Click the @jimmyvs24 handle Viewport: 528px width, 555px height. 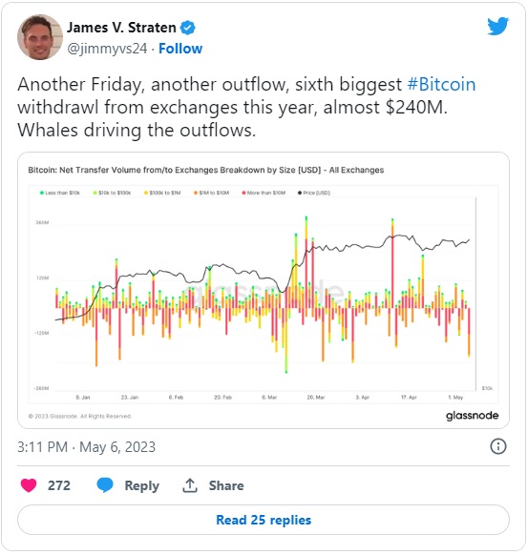click(107, 49)
